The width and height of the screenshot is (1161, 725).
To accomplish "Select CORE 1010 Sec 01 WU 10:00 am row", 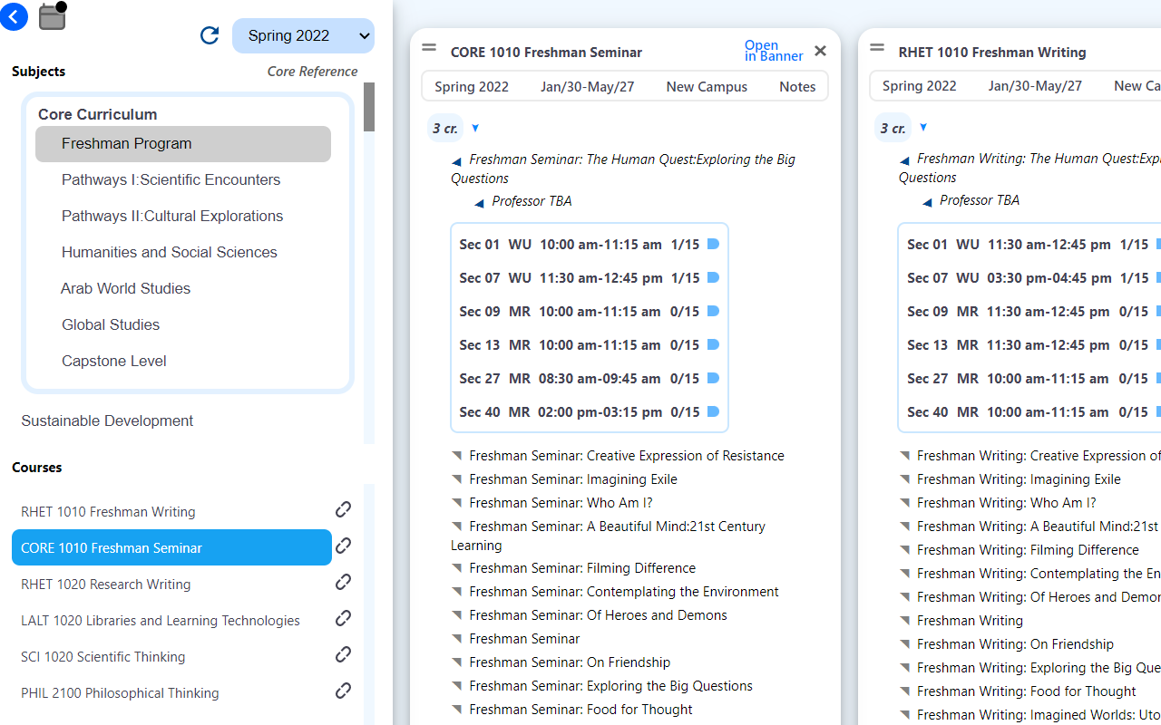I will coord(590,244).
